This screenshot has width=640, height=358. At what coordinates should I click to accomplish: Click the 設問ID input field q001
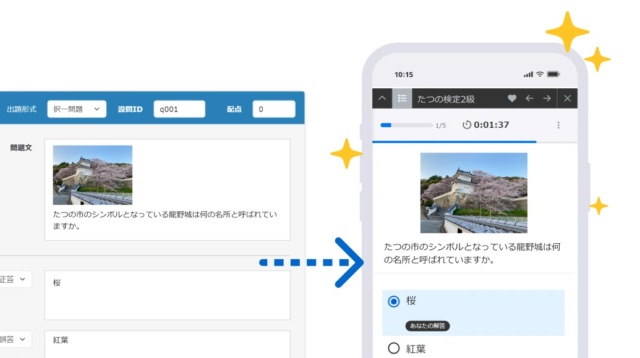179,109
